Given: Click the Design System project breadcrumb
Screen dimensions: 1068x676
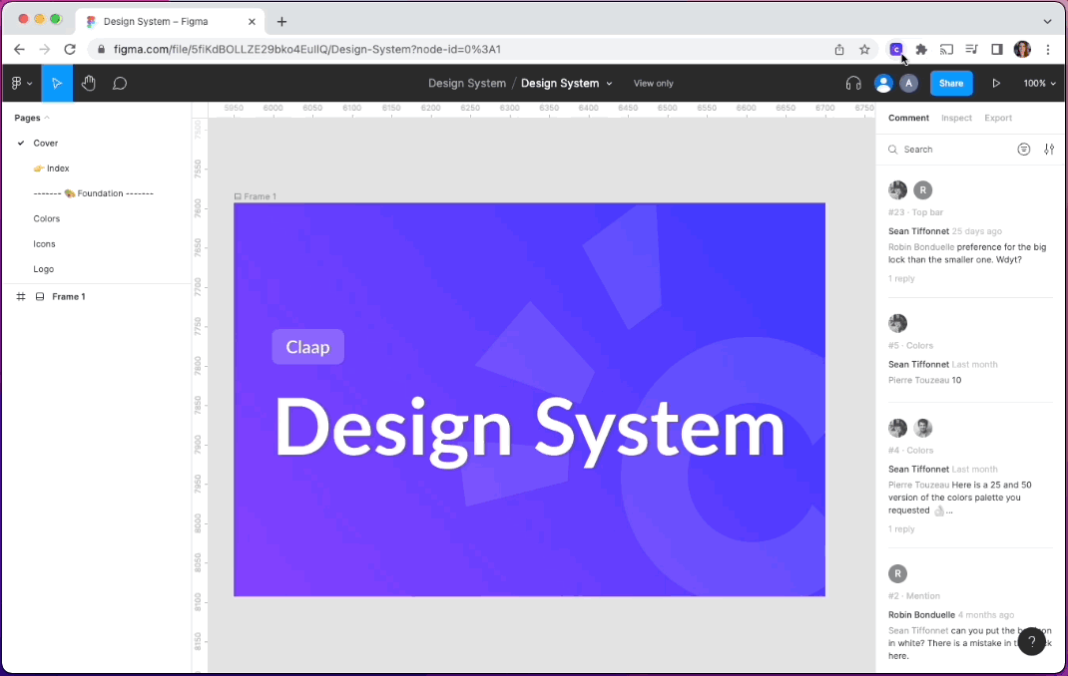Looking at the screenshot, I should point(466,83).
